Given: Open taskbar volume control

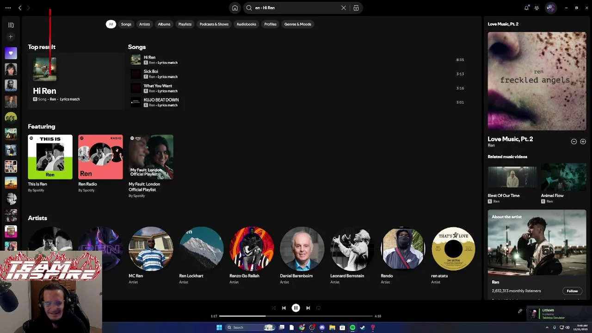Looking at the screenshot, I should pyautogui.click(x=567, y=327).
